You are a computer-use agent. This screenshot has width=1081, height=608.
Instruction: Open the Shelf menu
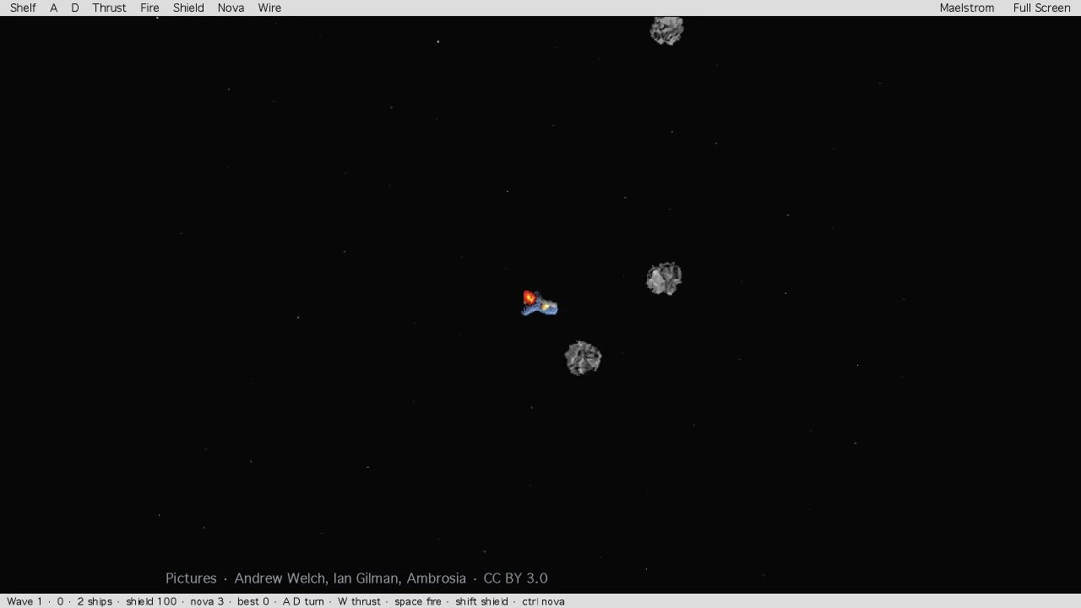point(23,8)
